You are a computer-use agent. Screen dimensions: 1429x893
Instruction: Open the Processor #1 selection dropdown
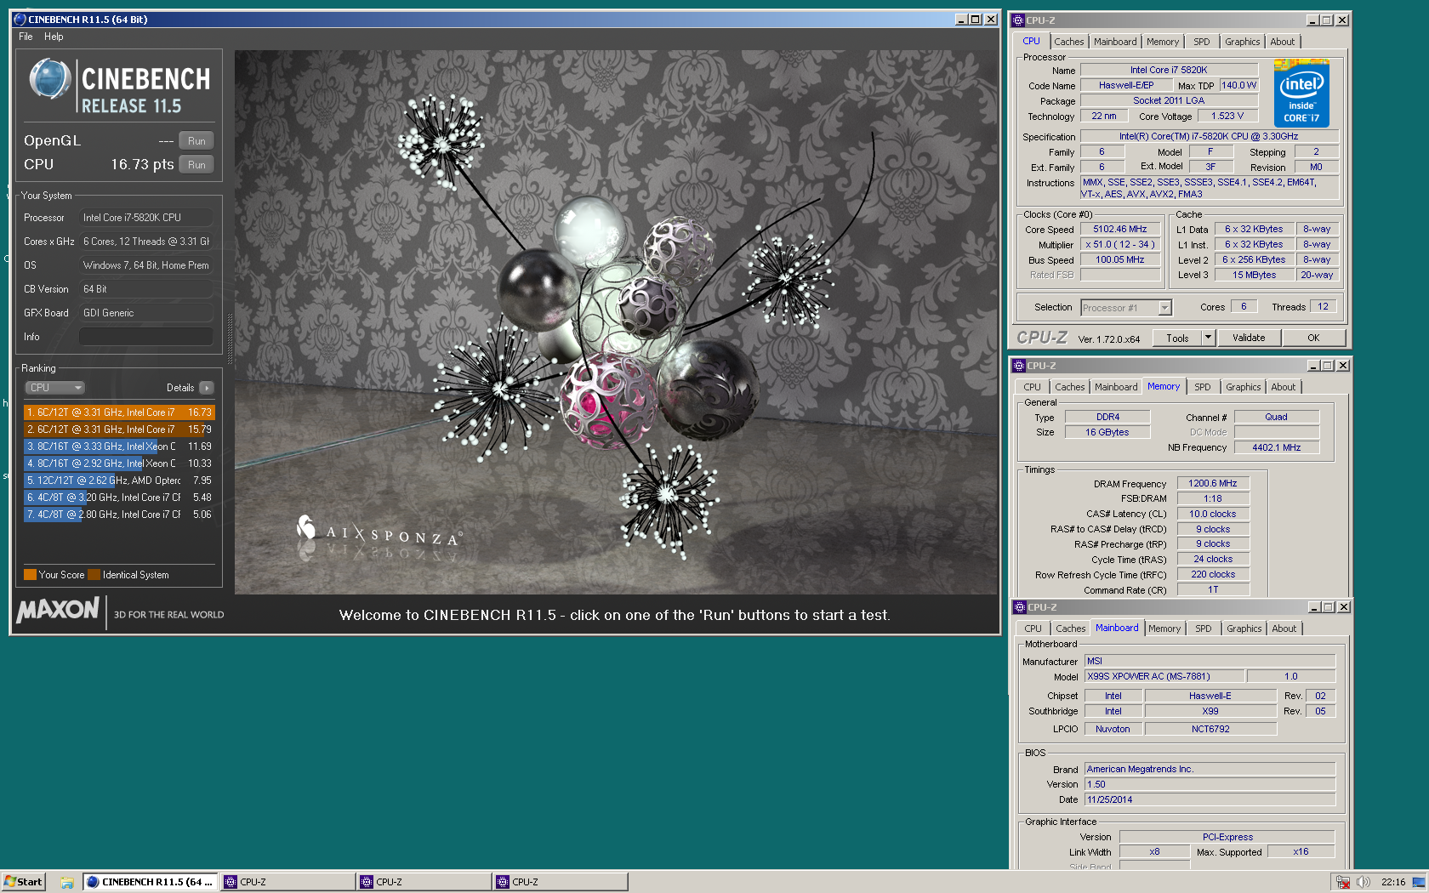pyautogui.click(x=1126, y=308)
